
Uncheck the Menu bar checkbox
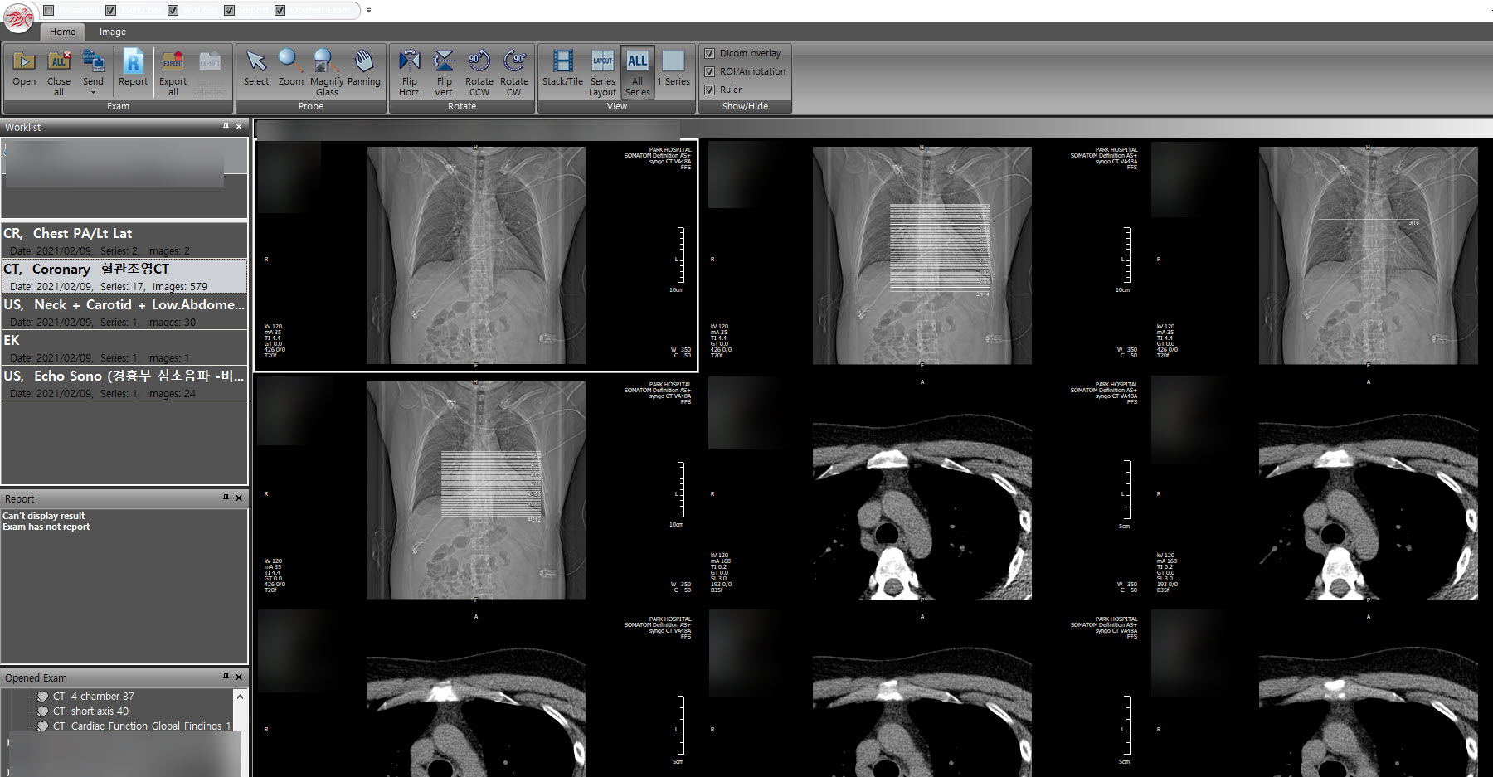(110, 10)
